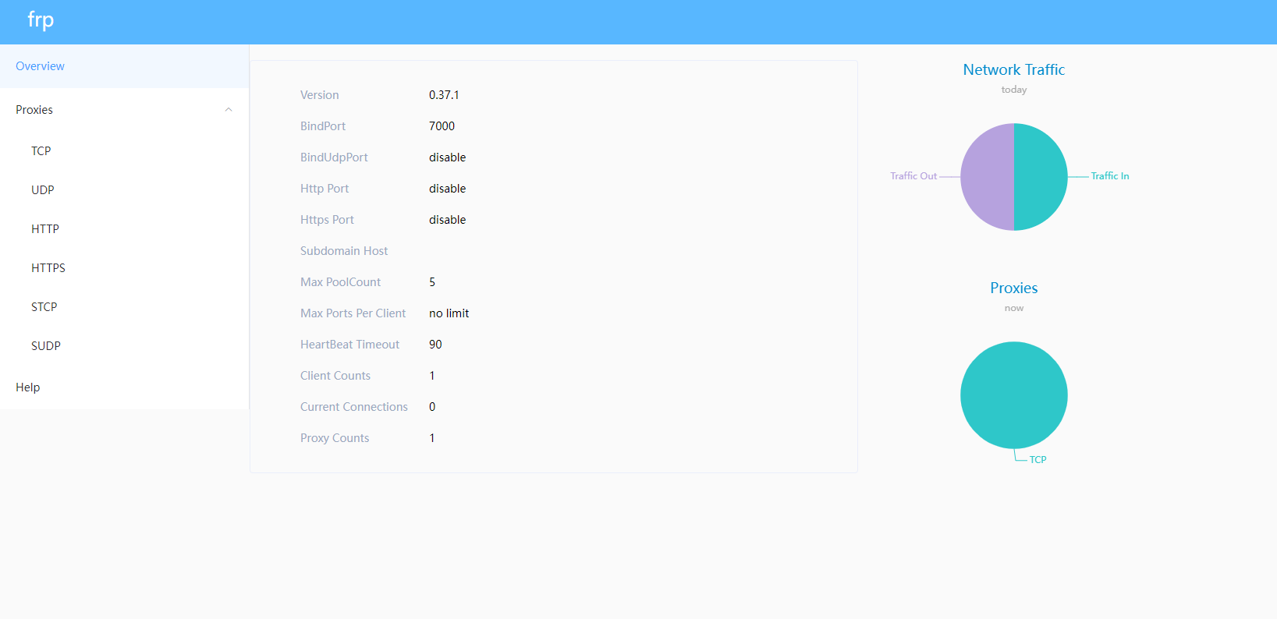Click the frp logo in header
The width and height of the screenshot is (1277, 619).
(x=41, y=19)
